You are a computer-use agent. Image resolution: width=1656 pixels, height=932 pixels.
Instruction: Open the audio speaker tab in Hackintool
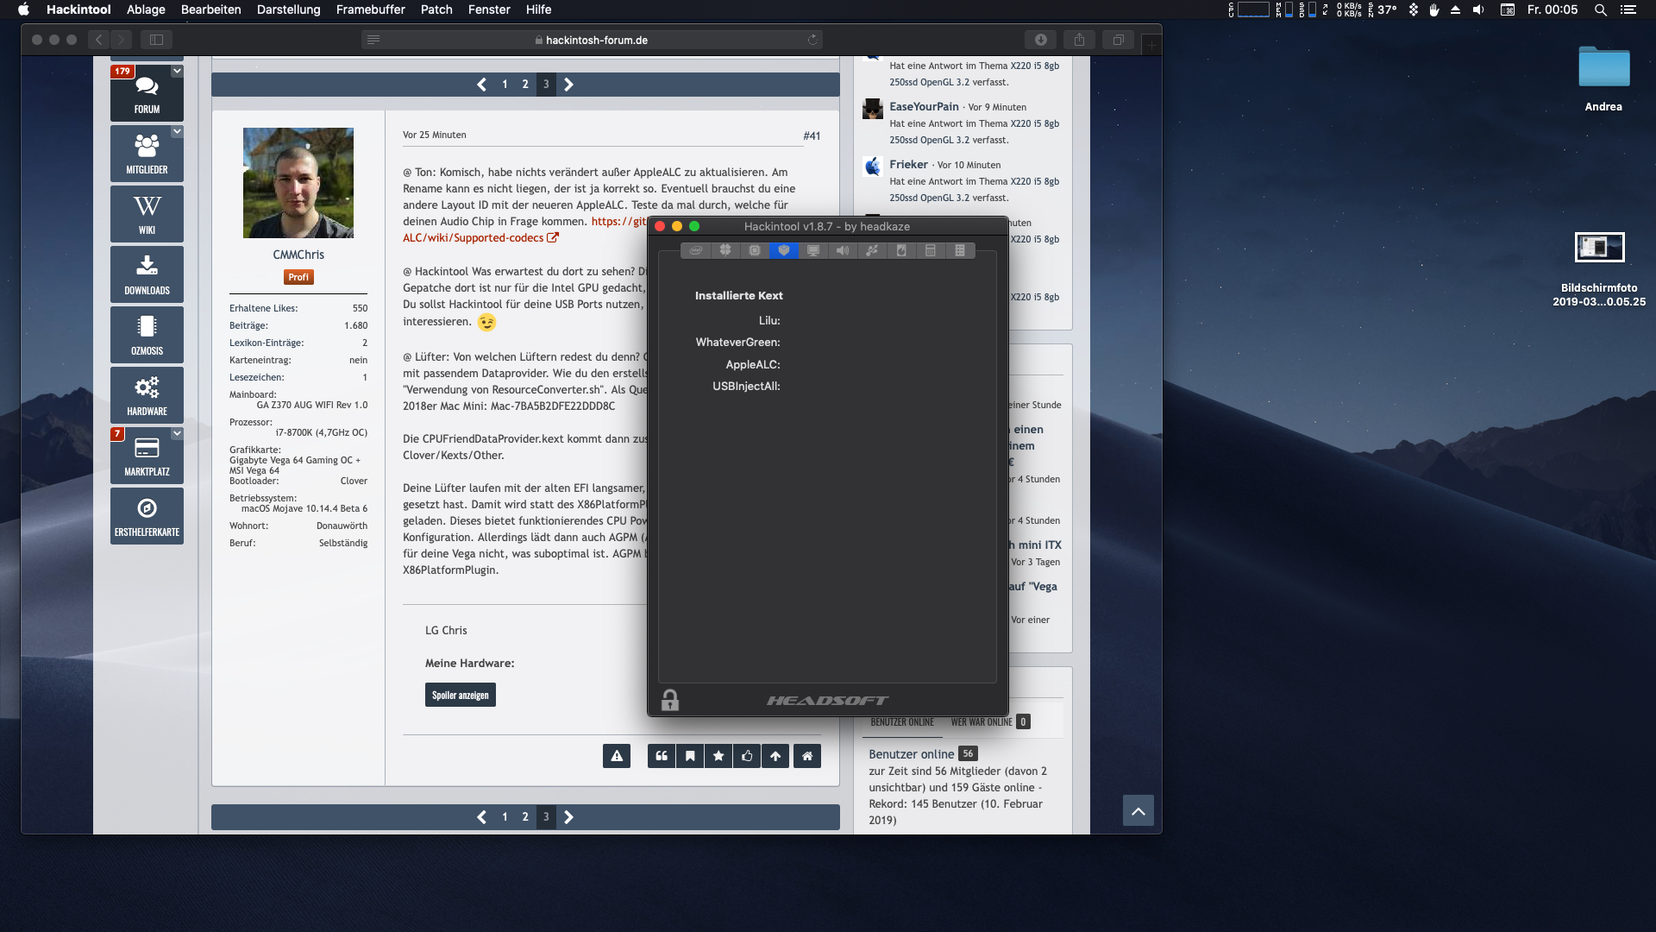(843, 250)
